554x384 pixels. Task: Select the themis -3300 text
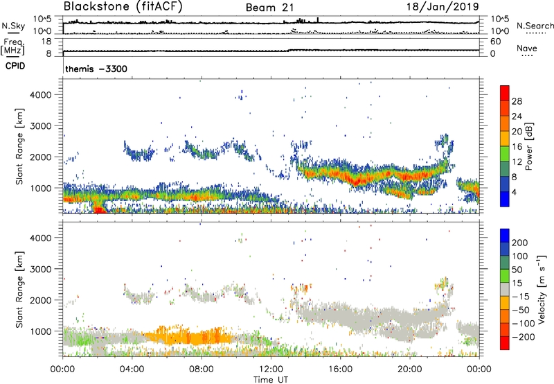pyautogui.click(x=96, y=69)
